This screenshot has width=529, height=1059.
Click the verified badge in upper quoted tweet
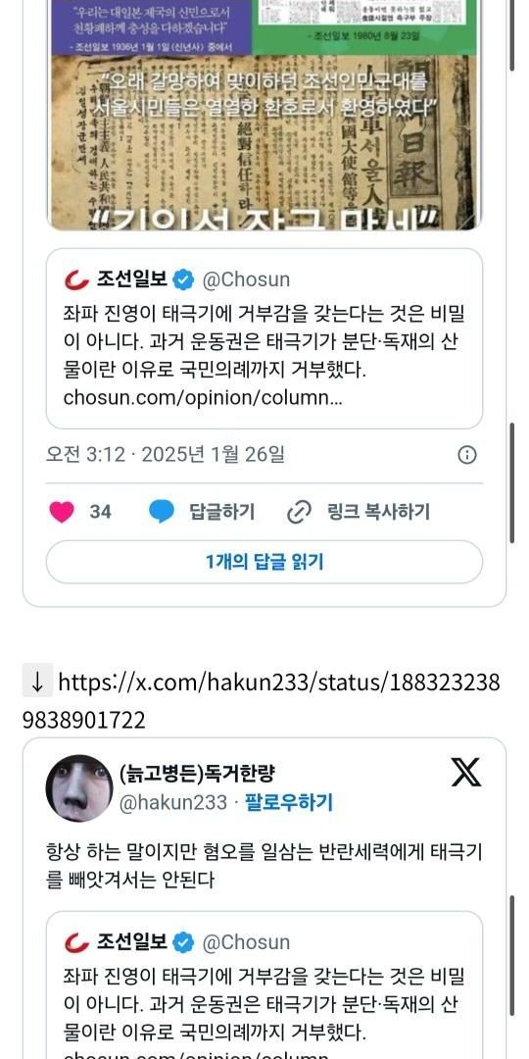coord(184,278)
